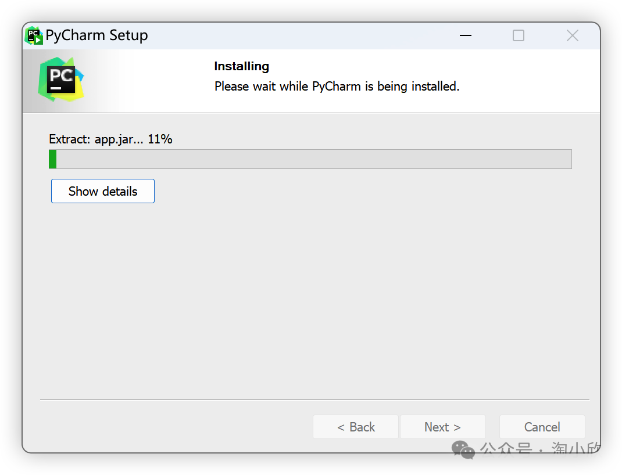
Task: Click the 'PyCharm Setup' window title
Action: point(97,35)
